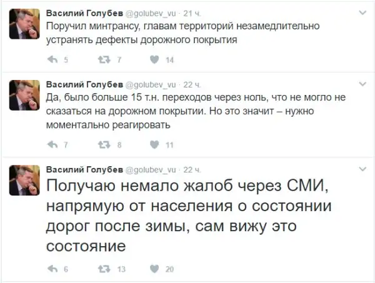Click @golubev_vu handle in the second tweet

click(151, 84)
